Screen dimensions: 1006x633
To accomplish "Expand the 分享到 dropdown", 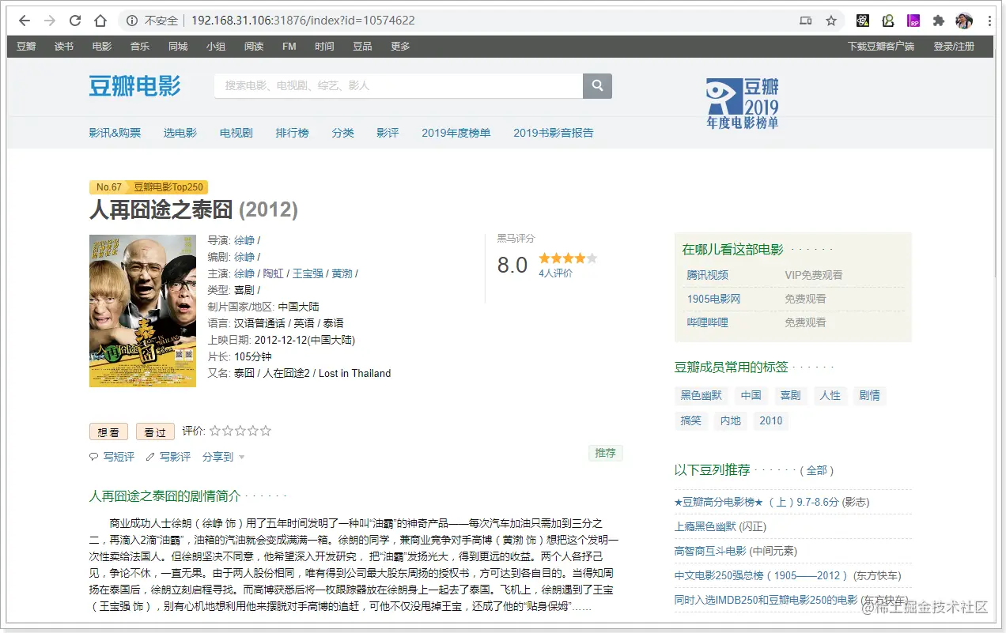I will tap(223, 457).
